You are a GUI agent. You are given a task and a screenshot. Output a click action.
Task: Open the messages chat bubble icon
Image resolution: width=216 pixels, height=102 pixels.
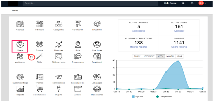pos(183,3)
